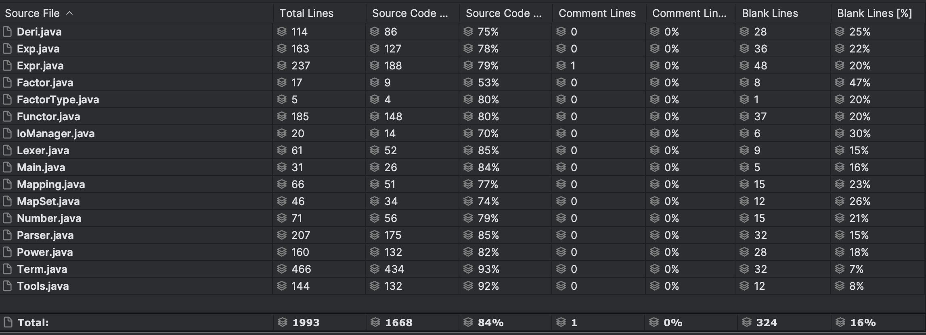Click the stack icon beside Parser.java total lines 207
The width and height of the screenshot is (926, 335).
[x=282, y=235]
